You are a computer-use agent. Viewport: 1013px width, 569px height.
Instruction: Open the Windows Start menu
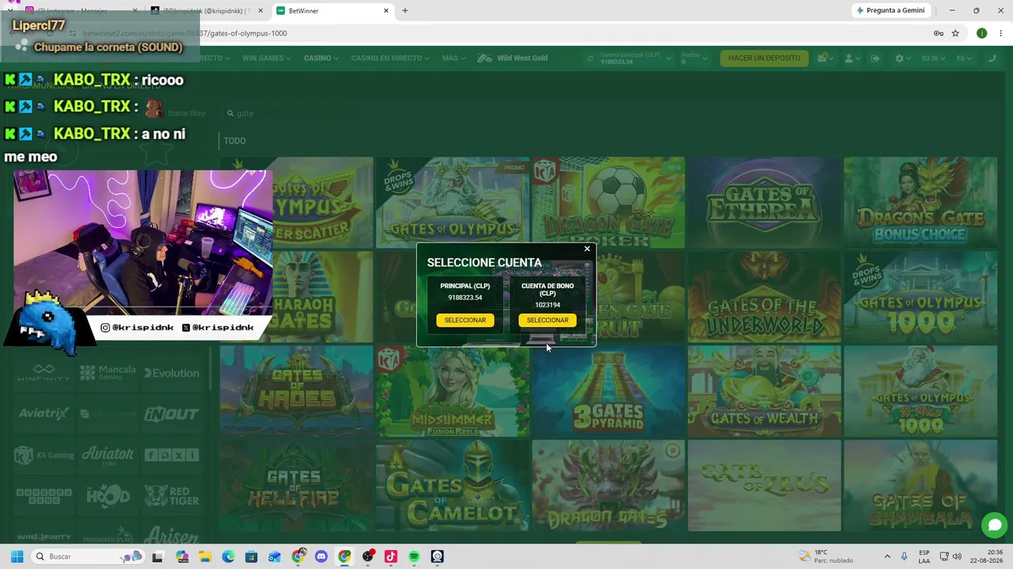17,556
